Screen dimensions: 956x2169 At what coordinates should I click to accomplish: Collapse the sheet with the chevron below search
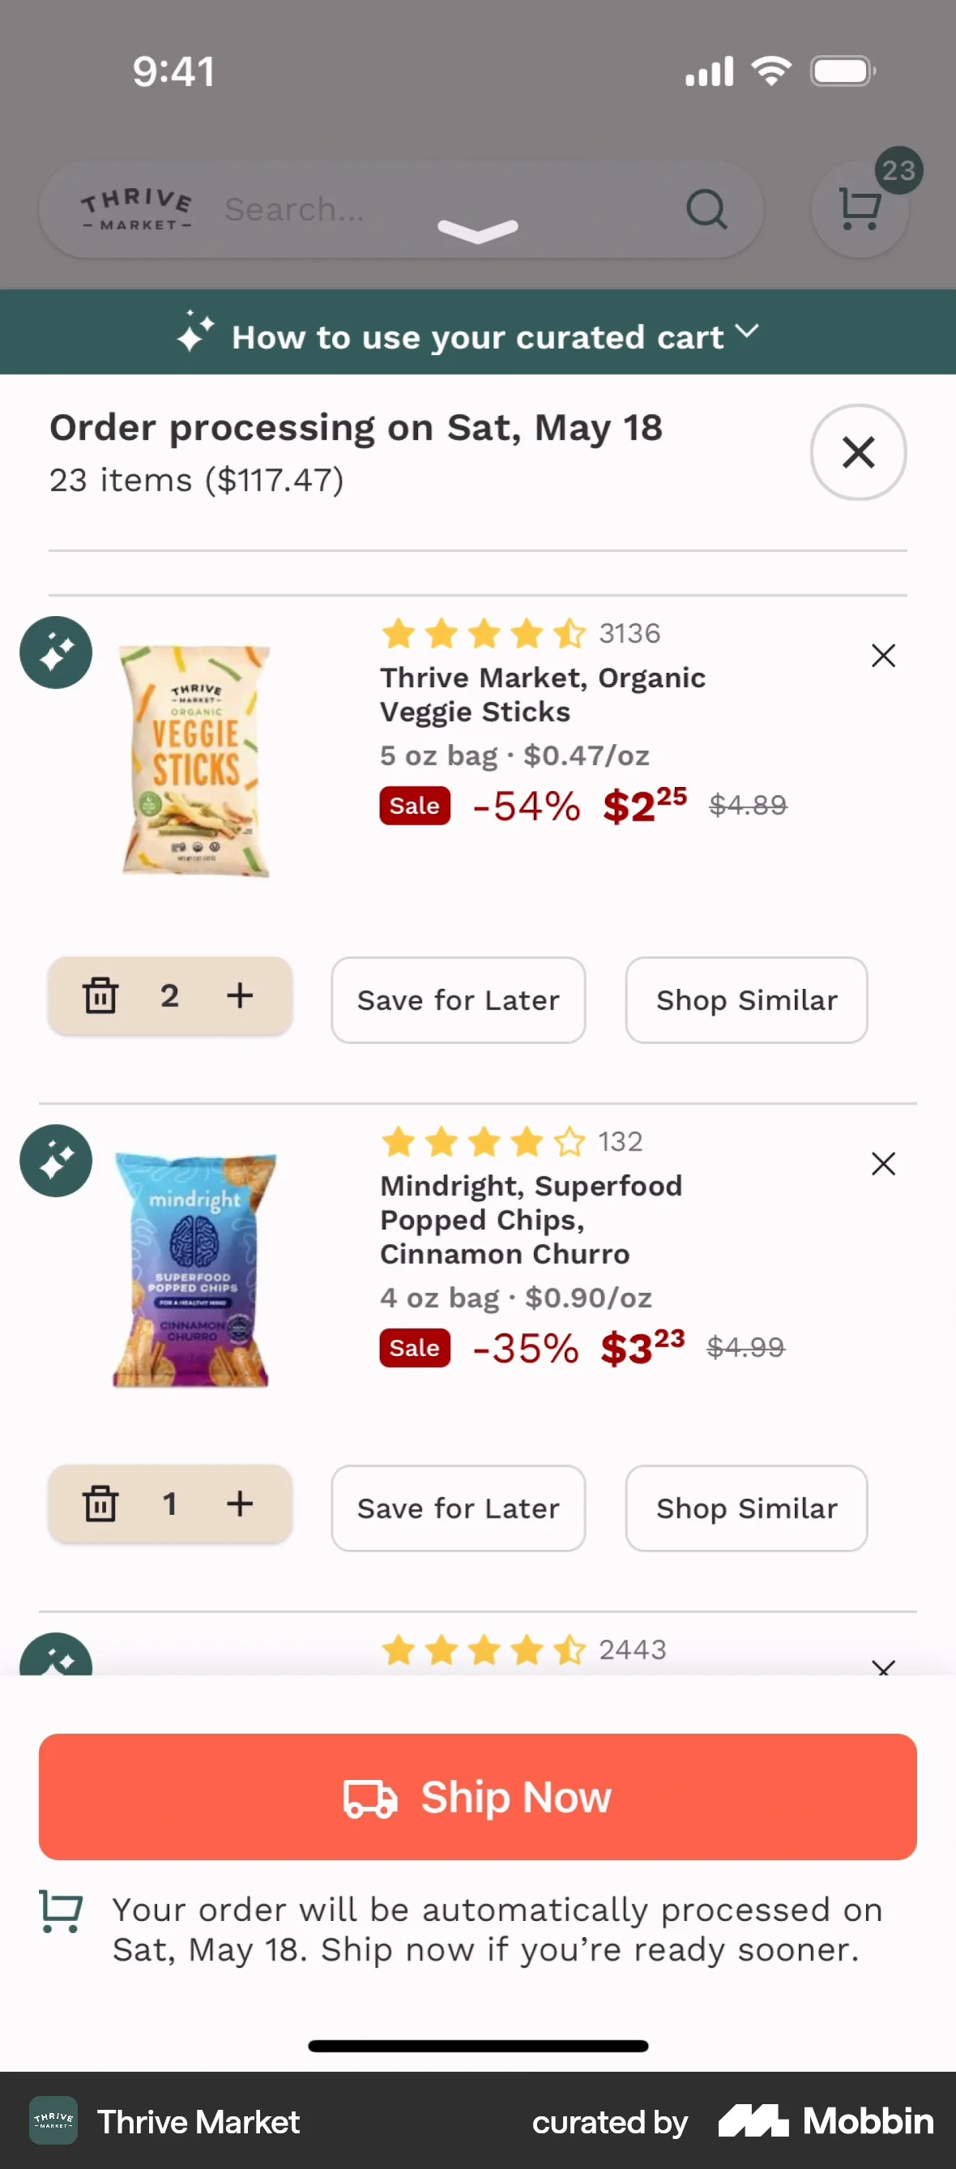tap(478, 230)
